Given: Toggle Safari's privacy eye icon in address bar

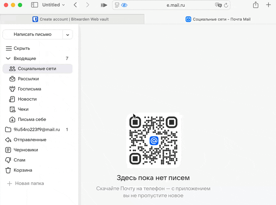Looking at the screenshot, I should (125, 5).
